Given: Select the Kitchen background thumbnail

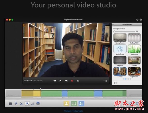Looking at the screenshot, I should 134,60.
